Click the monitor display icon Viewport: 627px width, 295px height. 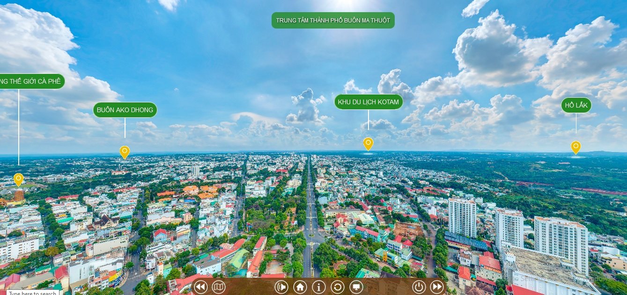click(356, 287)
